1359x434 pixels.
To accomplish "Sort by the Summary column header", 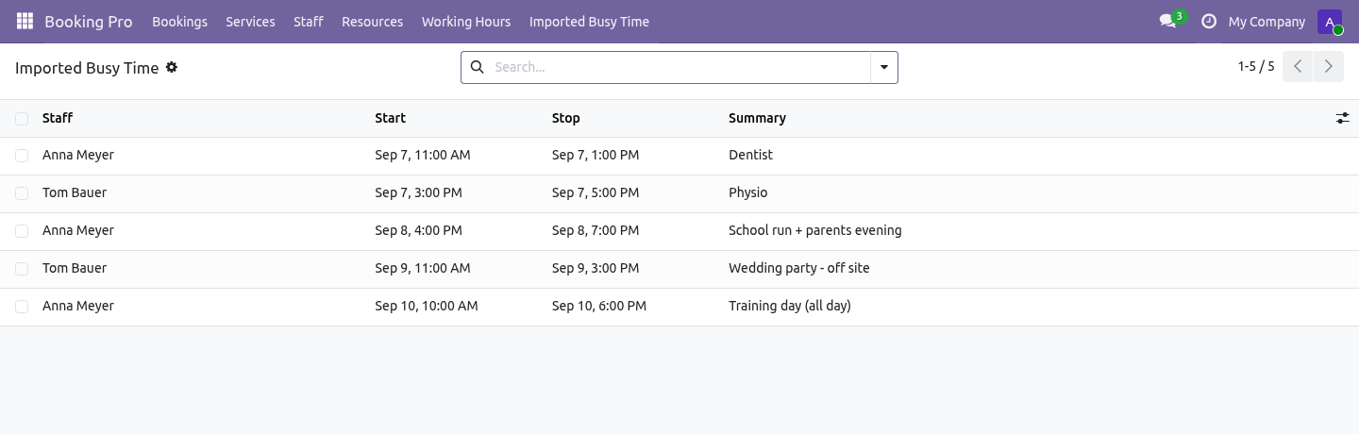I will (757, 118).
